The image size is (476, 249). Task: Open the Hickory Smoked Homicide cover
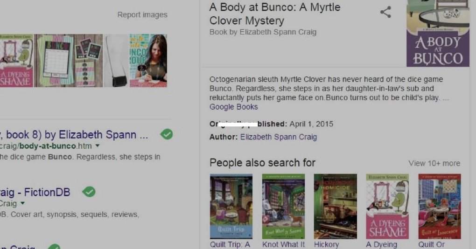point(336,206)
